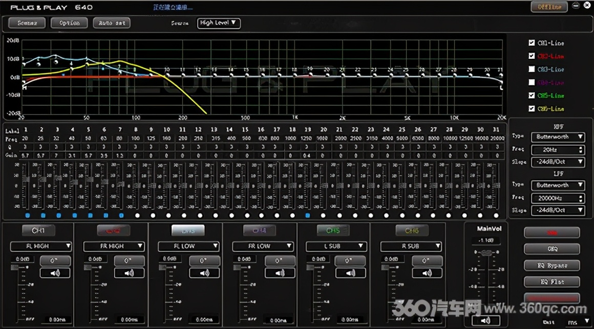This screenshot has width=594, height=329.
Task: Click the GEQ button
Action: tap(552, 249)
